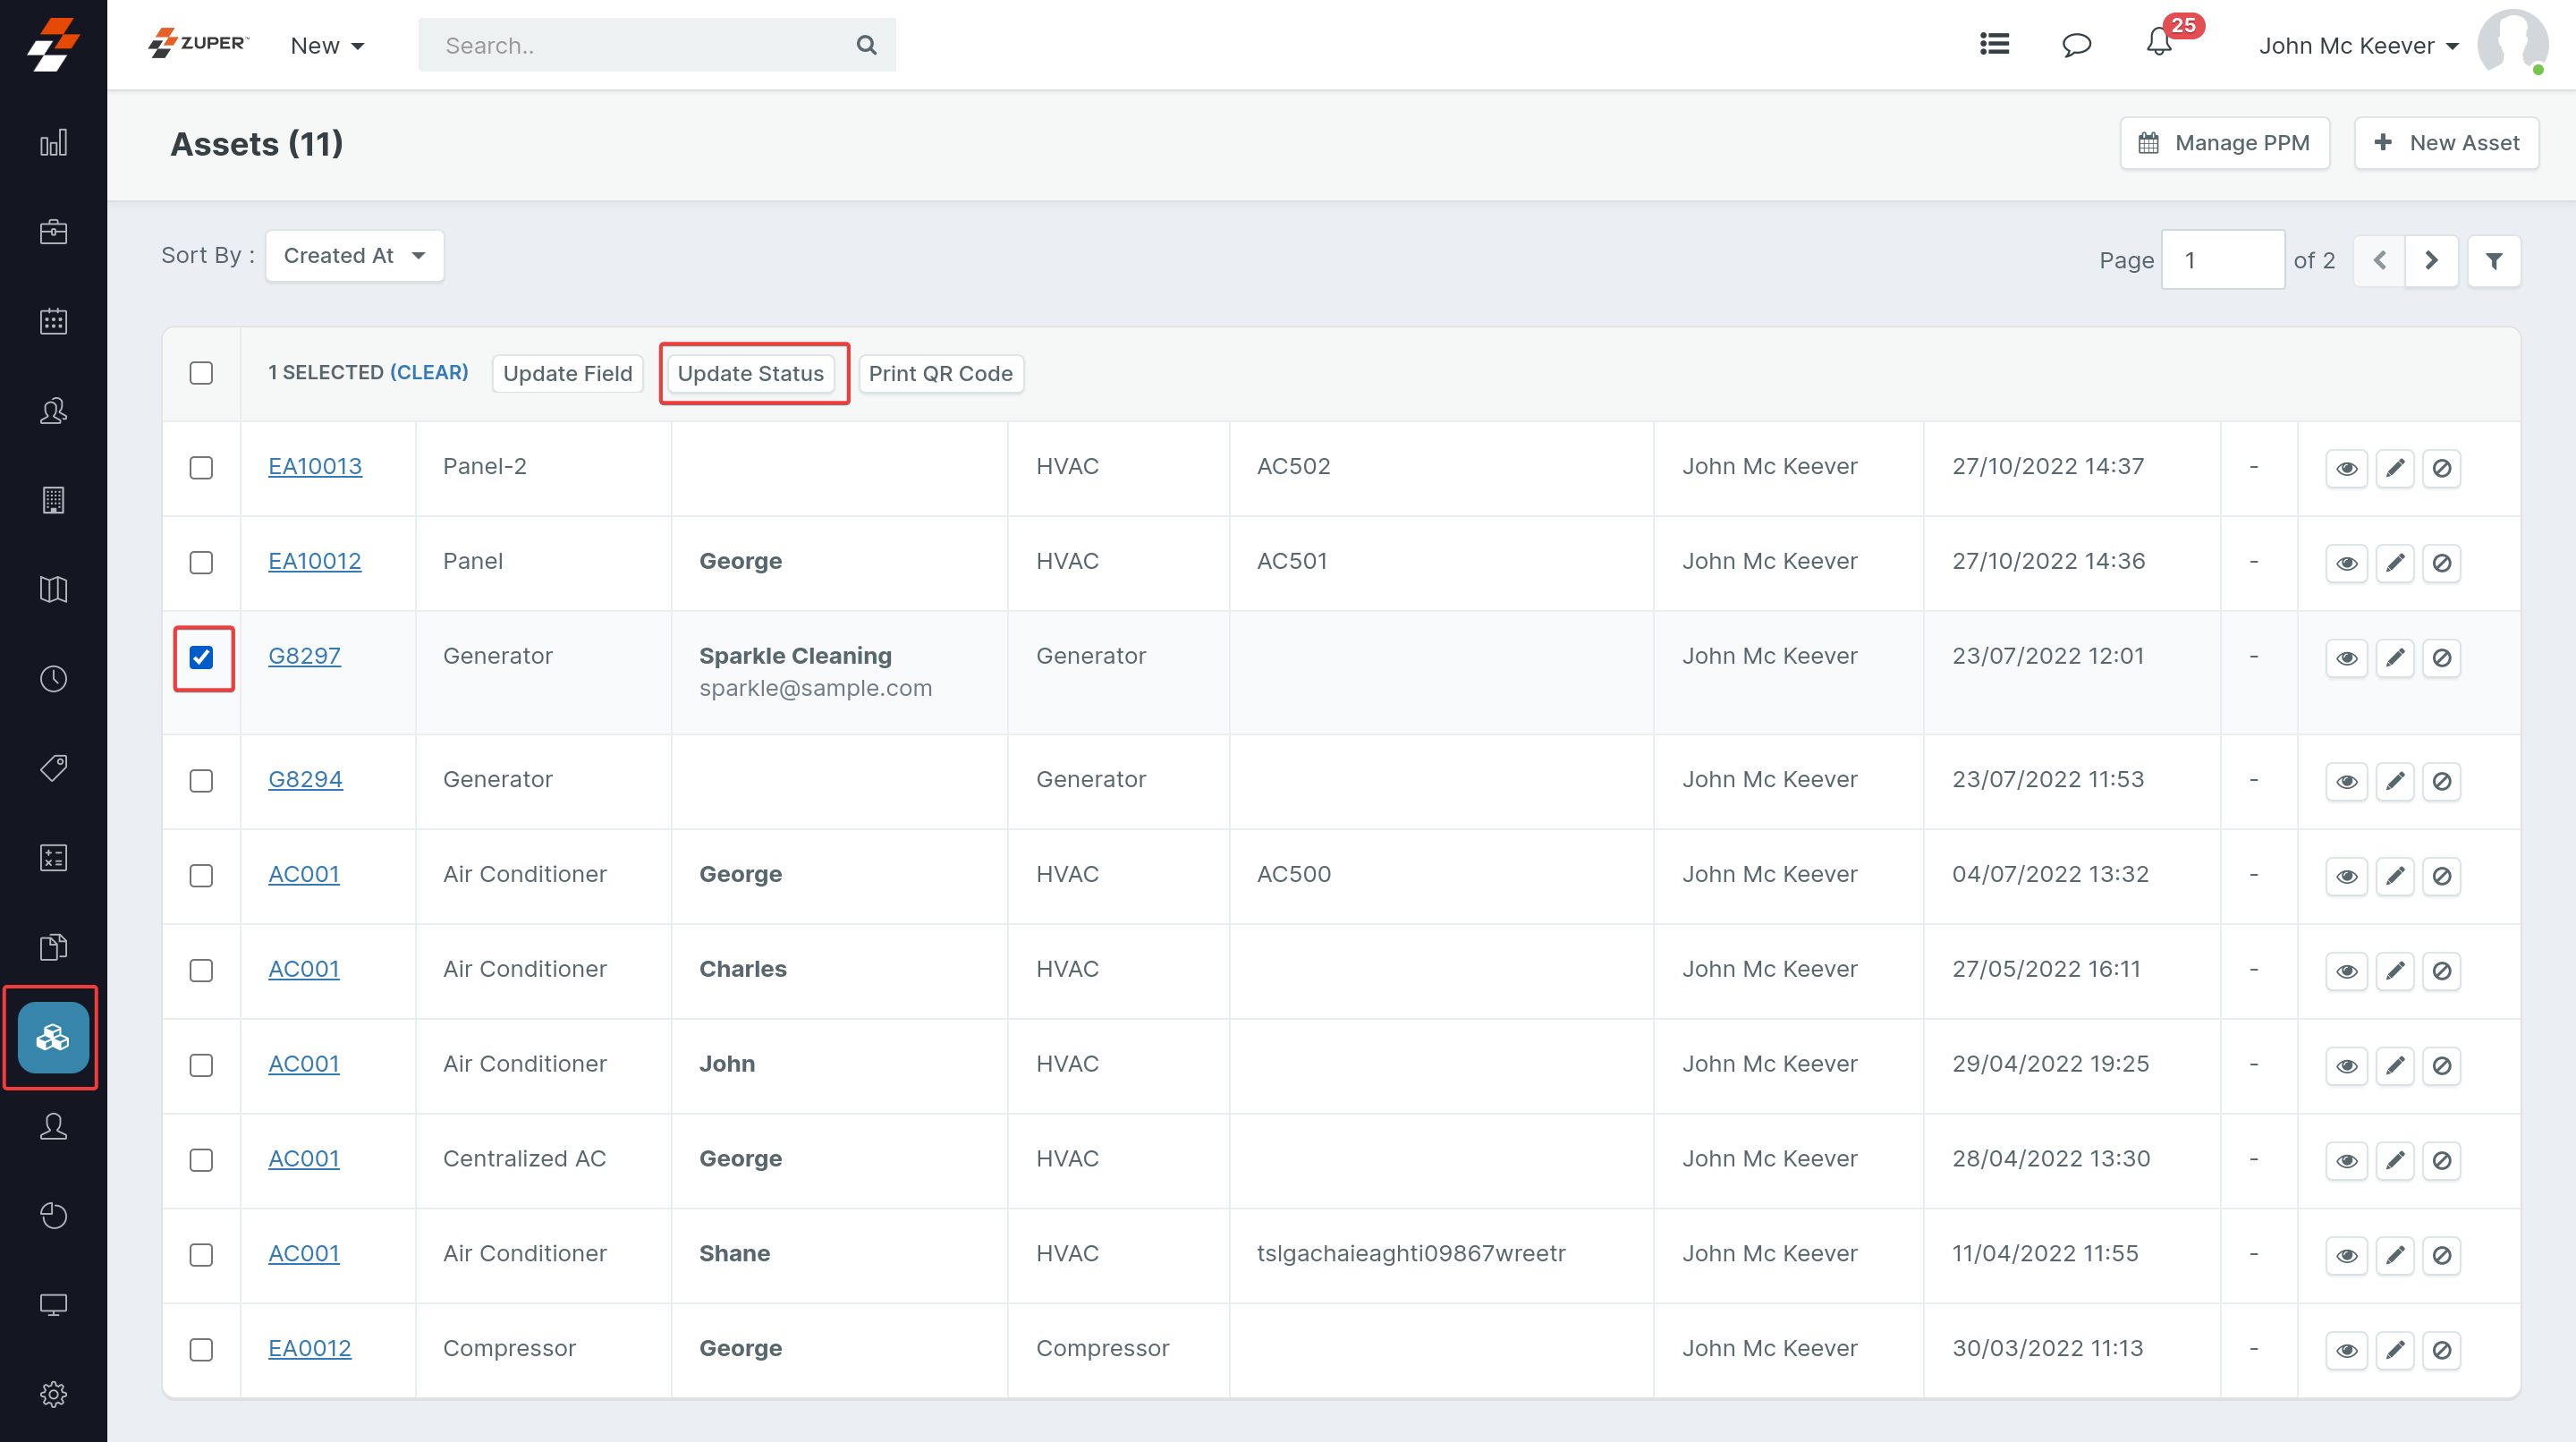Open the G8294 asset link

coord(305,779)
